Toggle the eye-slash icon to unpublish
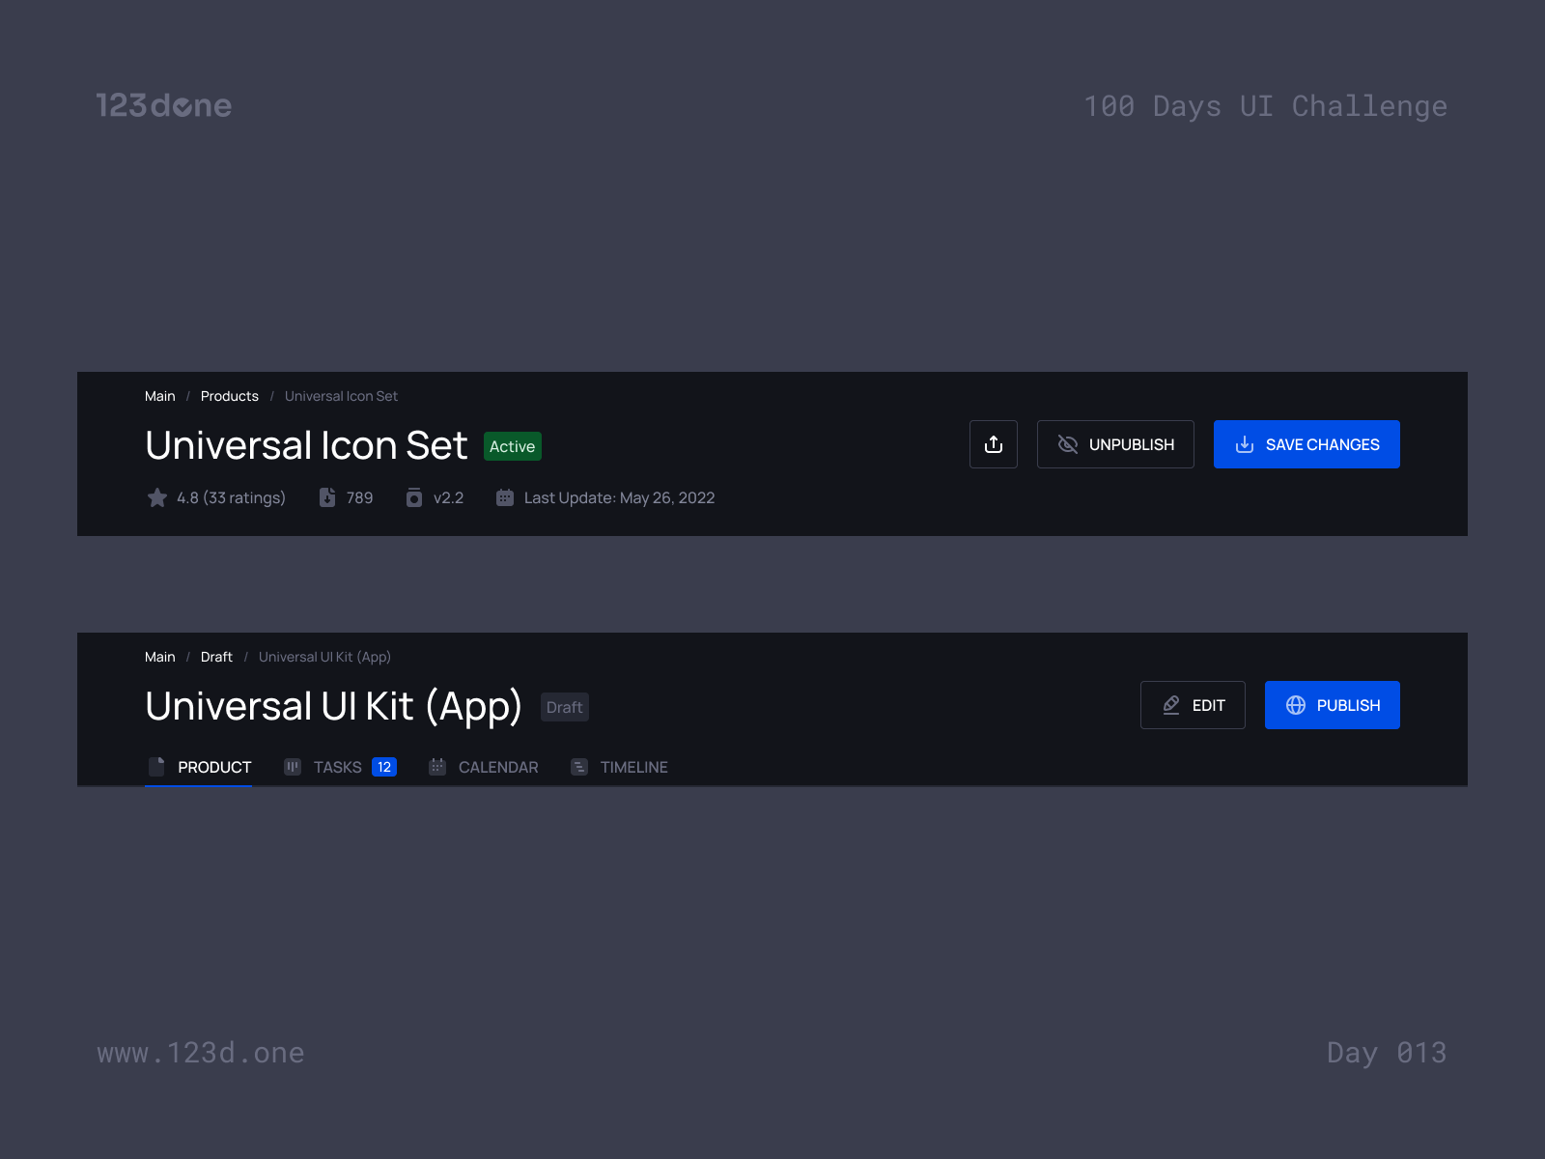Screen dimensions: 1545x1159 tap(1068, 444)
